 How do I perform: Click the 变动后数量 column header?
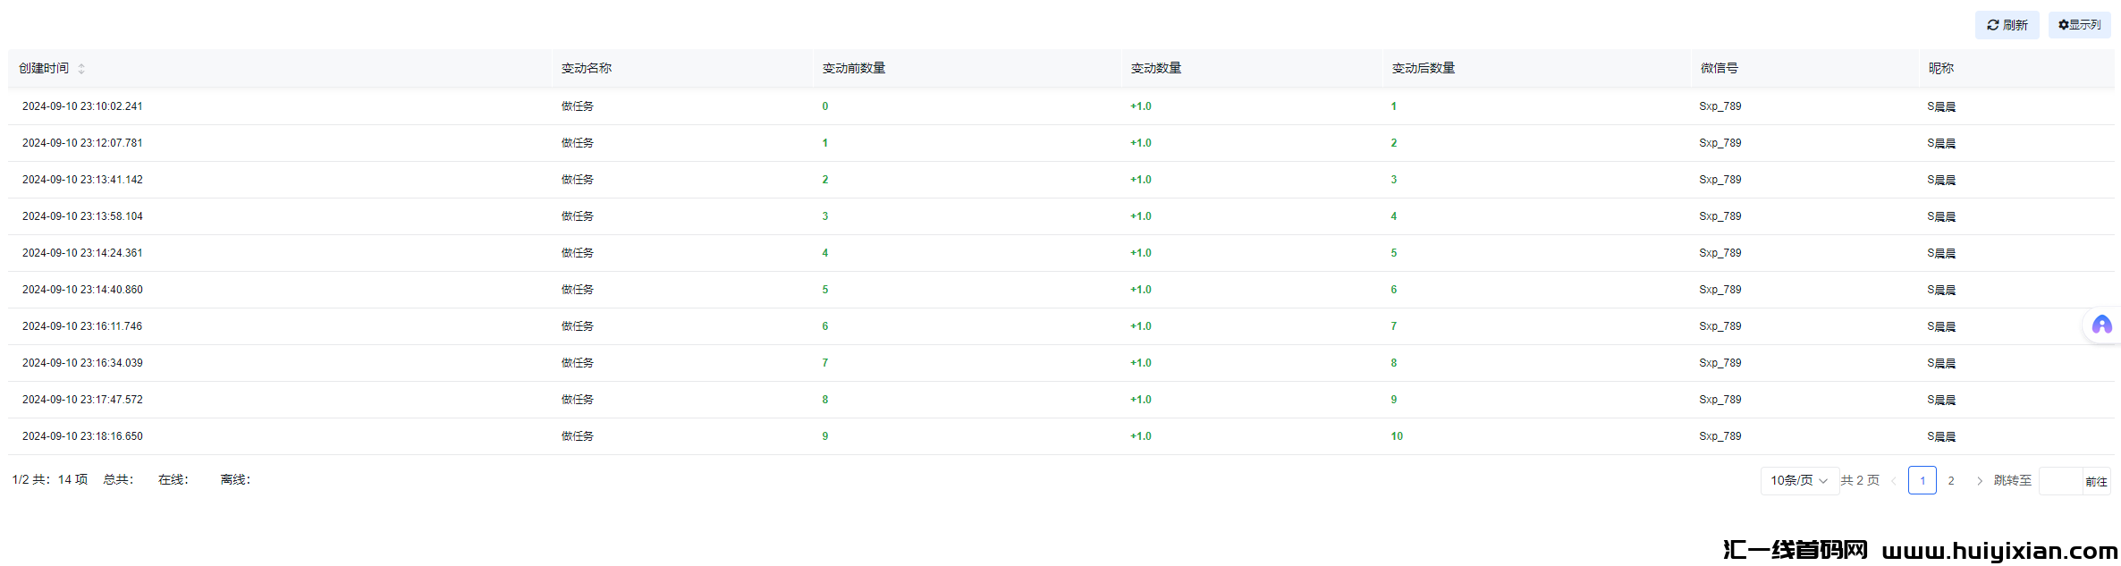click(1423, 68)
